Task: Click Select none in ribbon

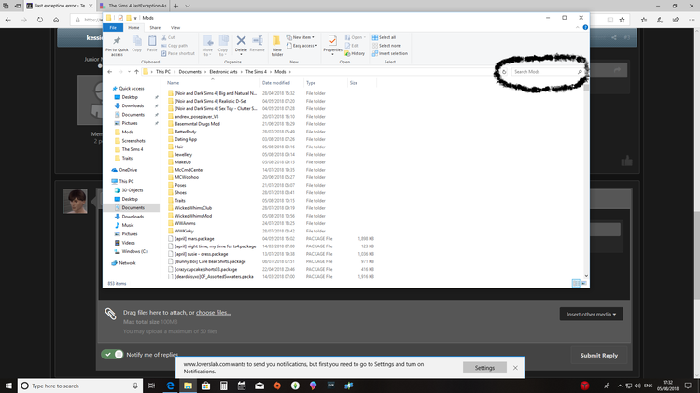Action: [386, 46]
